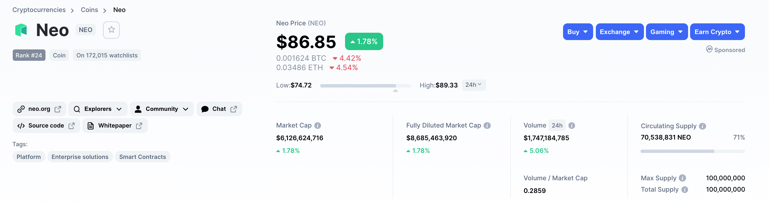Click the Max Supply info icon
The image size is (769, 207).
(682, 178)
